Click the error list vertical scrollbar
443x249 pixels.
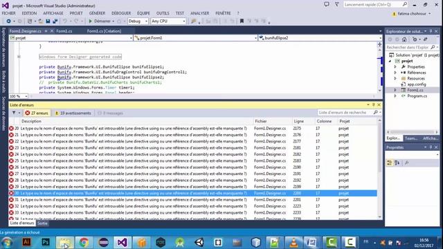380,169
